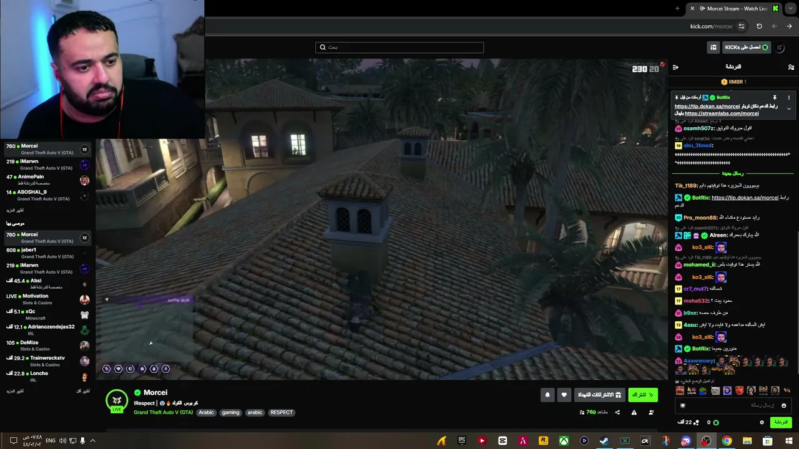
Task: Toggle theatre layout icon near KICKs button
Action: (713, 47)
